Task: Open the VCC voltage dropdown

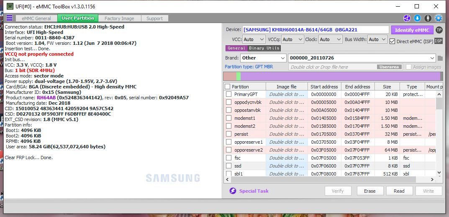Action: 254,39
